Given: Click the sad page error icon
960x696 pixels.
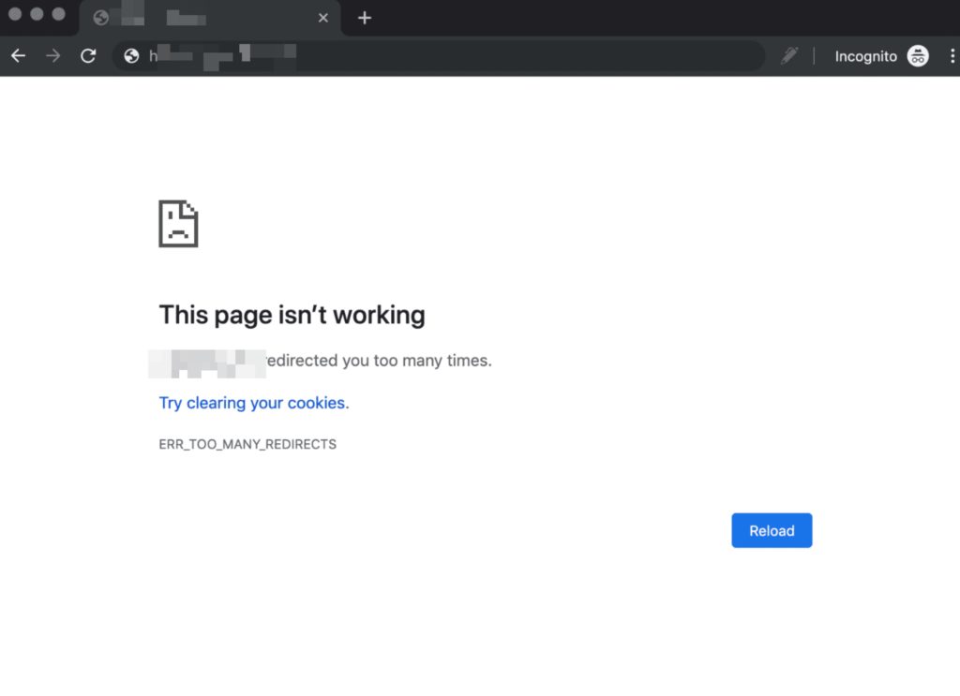Looking at the screenshot, I should coord(178,223).
